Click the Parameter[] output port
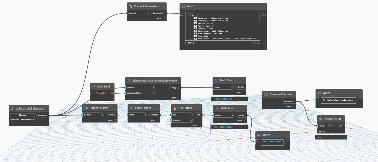This screenshot has width=378, height=162. [158, 13]
